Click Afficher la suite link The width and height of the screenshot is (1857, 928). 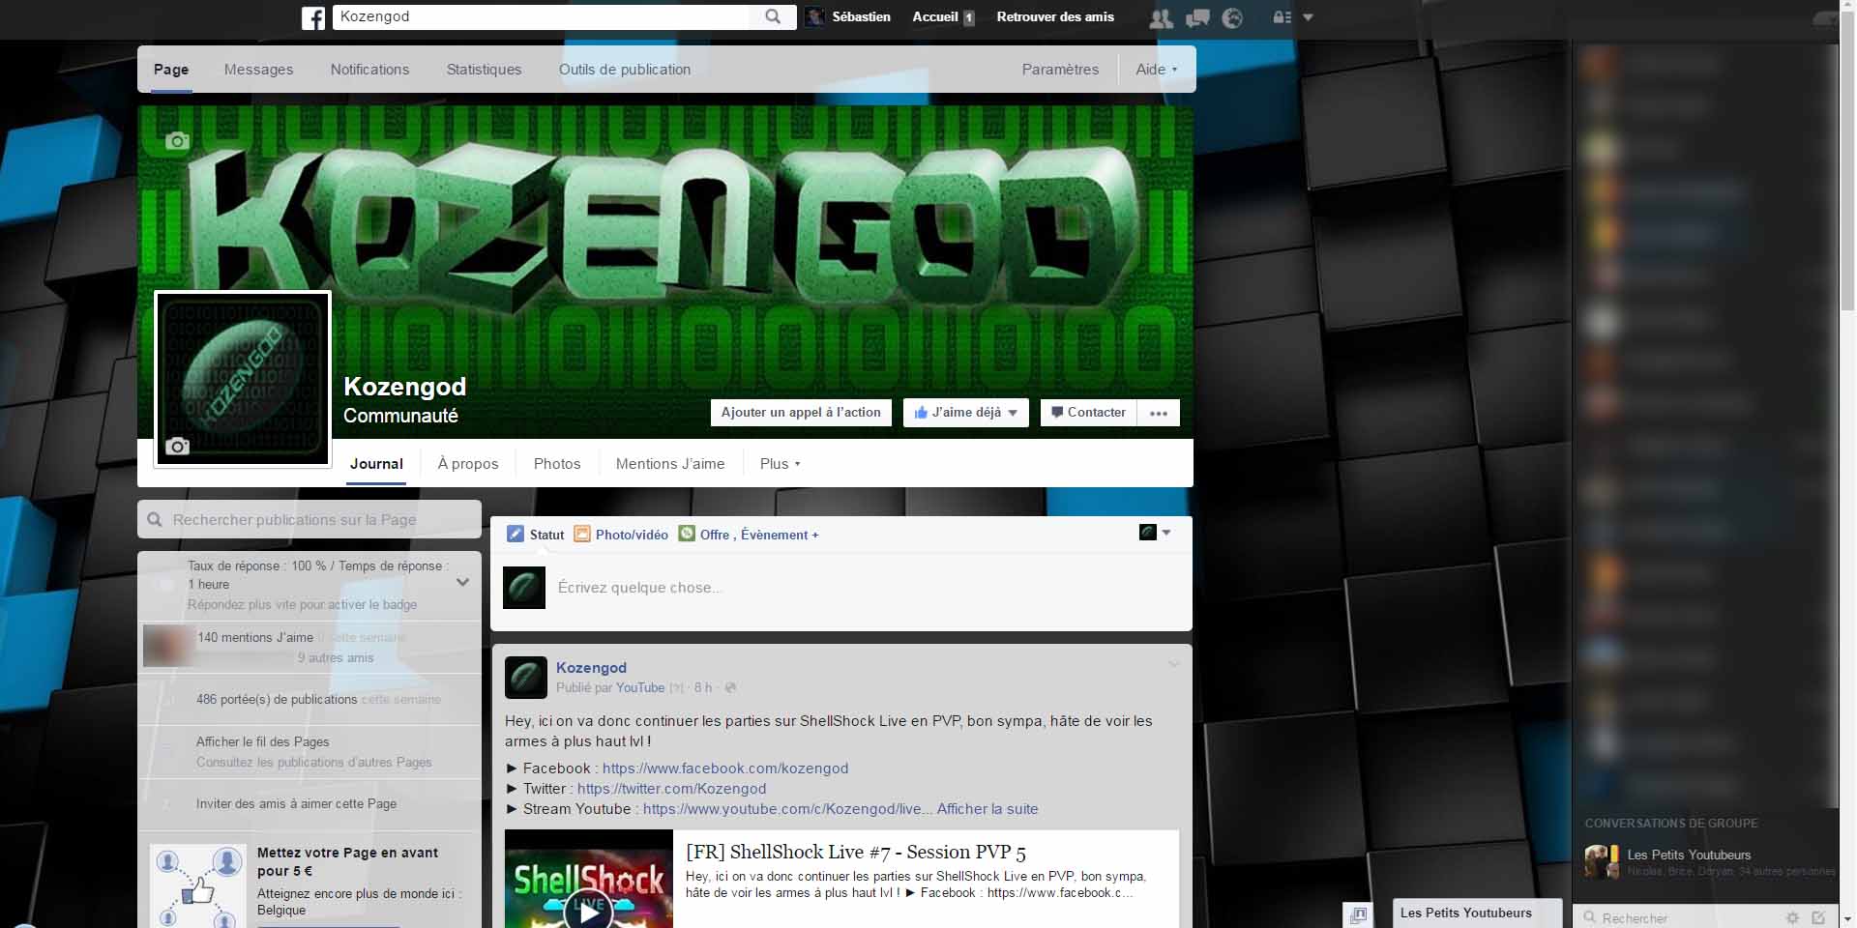point(987,809)
